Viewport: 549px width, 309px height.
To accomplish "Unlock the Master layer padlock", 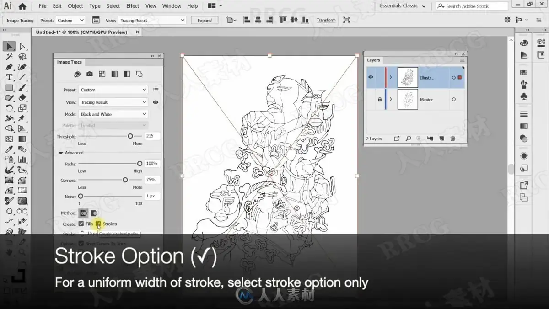I will point(380,99).
